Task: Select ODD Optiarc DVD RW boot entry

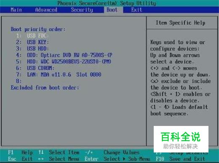Action: coord(64,55)
